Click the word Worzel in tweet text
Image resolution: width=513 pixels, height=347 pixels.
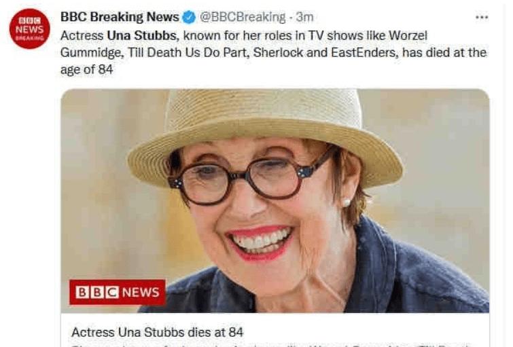coord(408,35)
